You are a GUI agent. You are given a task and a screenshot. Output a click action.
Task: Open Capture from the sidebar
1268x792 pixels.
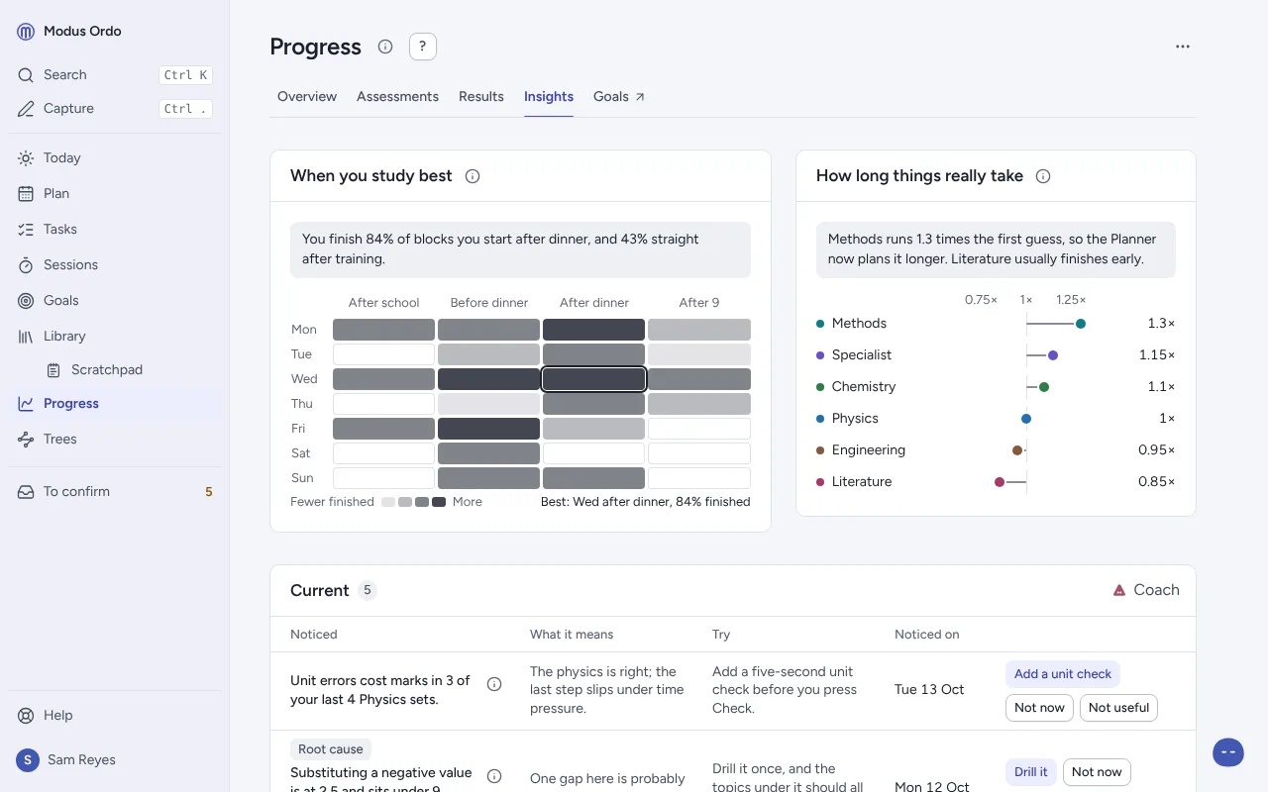point(115,109)
